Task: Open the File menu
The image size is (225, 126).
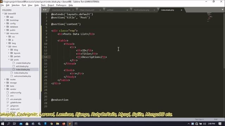Action: [2, 5]
